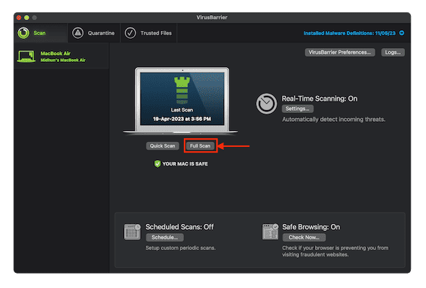Click the green castle tower on laptop screen
Screen dimensions: 426x288
[x=182, y=89]
